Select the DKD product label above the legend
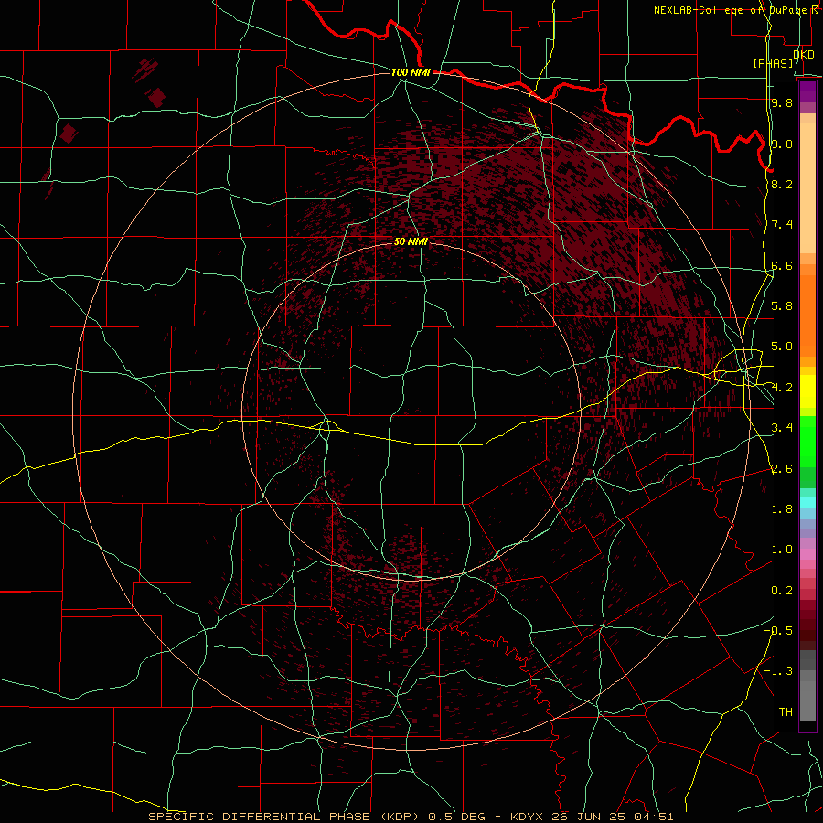The height and width of the screenshot is (823, 823). tap(804, 55)
